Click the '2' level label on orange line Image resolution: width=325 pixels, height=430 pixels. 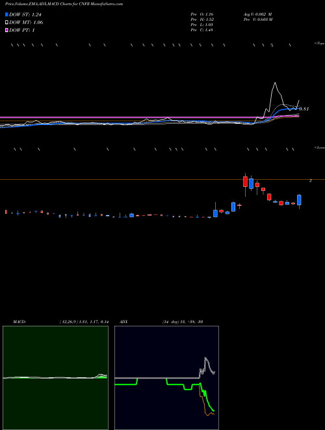point(310,180)
